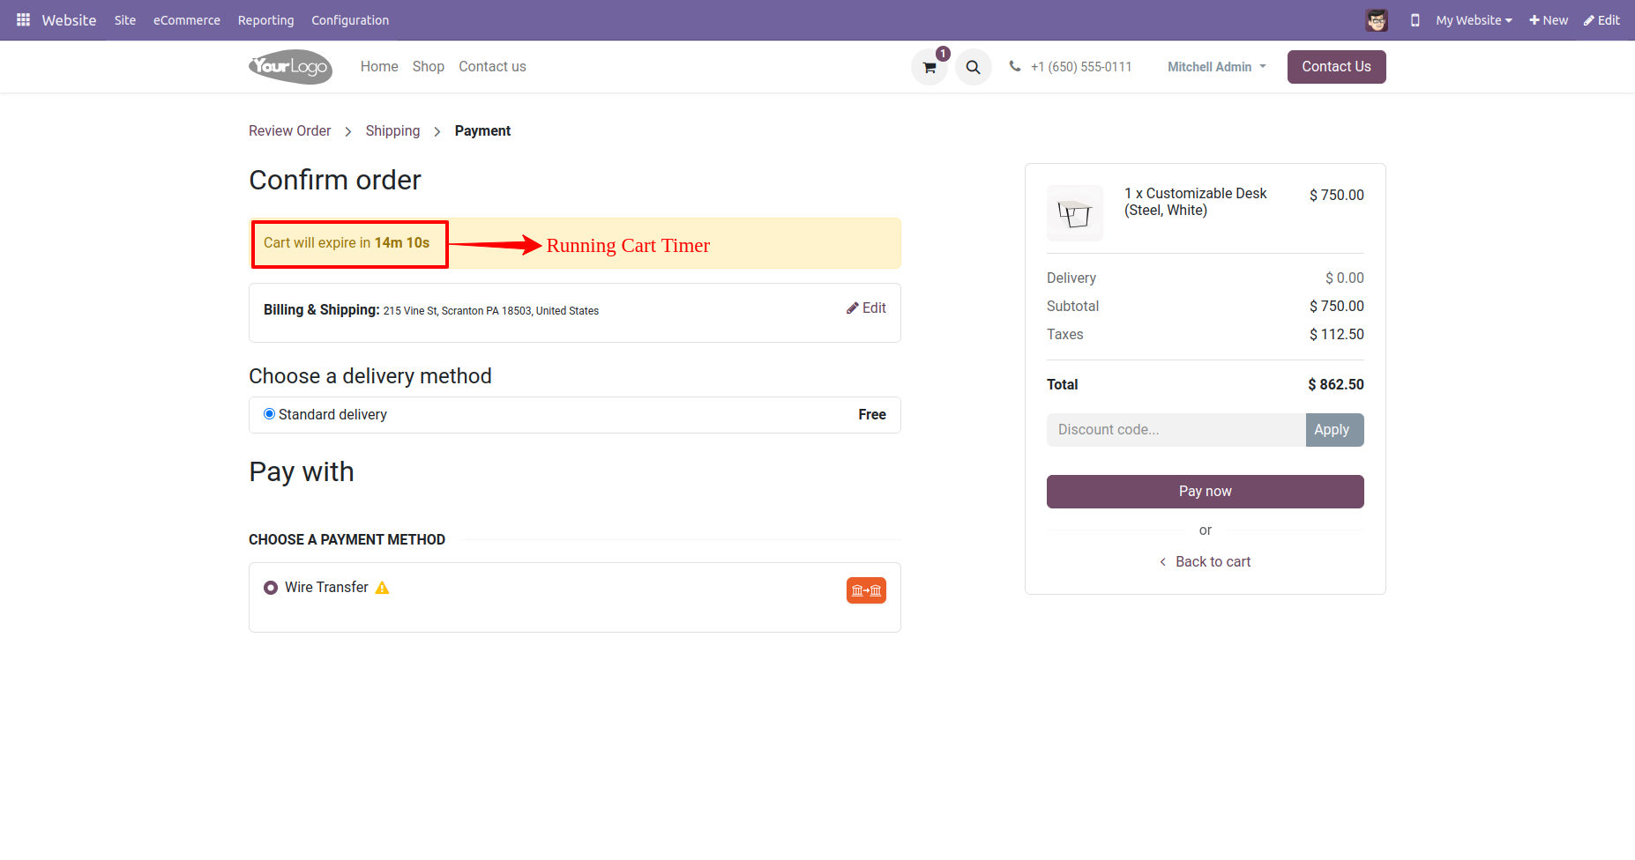The image size is (1635, 860).
Task: Click the Payment breadcrumb step
Action: pos(482,130)
